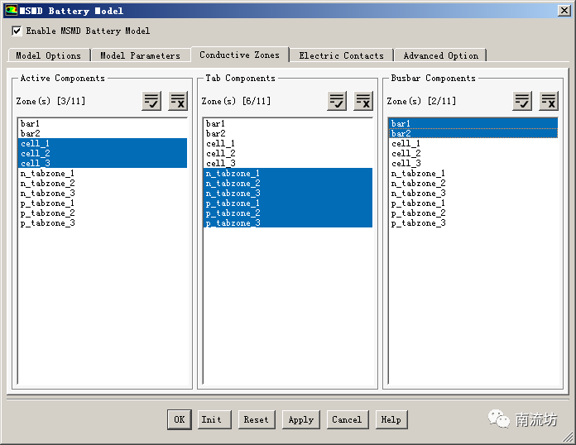This screenshot has height=445, width=576.
Task: Select all zones in Tab Components
Action: (337, 101)
